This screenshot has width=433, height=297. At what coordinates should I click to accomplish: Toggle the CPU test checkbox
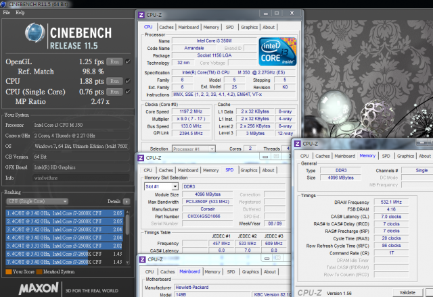click(x=128, y=81)
